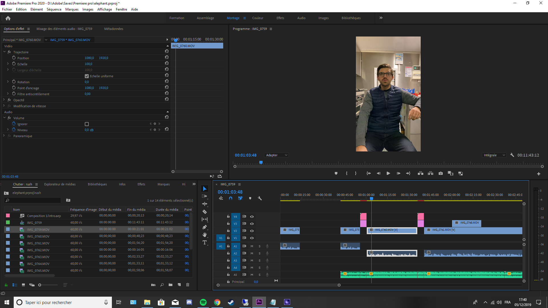
Task: Open the Intégrale resolution dropdown
Action: click(494, 155)
